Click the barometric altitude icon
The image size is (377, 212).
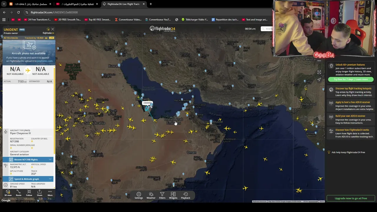[x=6, y=166]
